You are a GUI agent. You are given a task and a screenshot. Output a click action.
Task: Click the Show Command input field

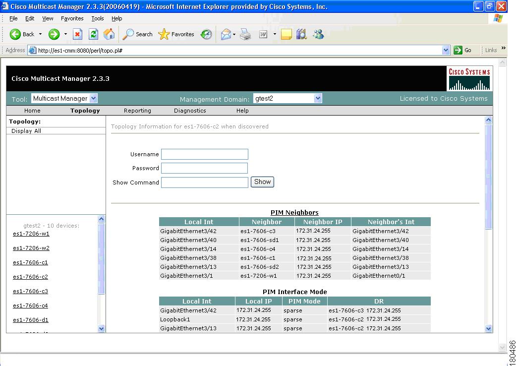tap(204, 183)
